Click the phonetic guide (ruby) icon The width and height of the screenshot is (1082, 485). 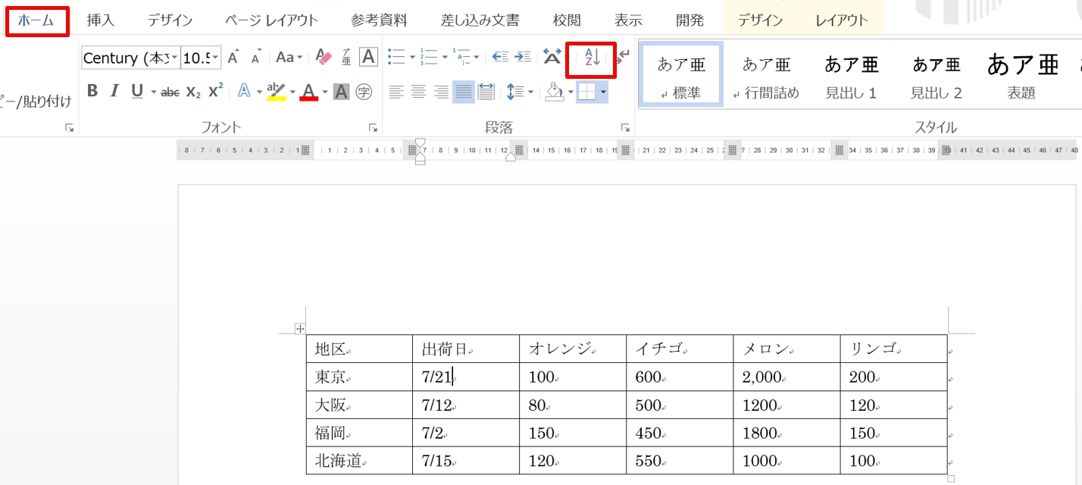point(346,58)
